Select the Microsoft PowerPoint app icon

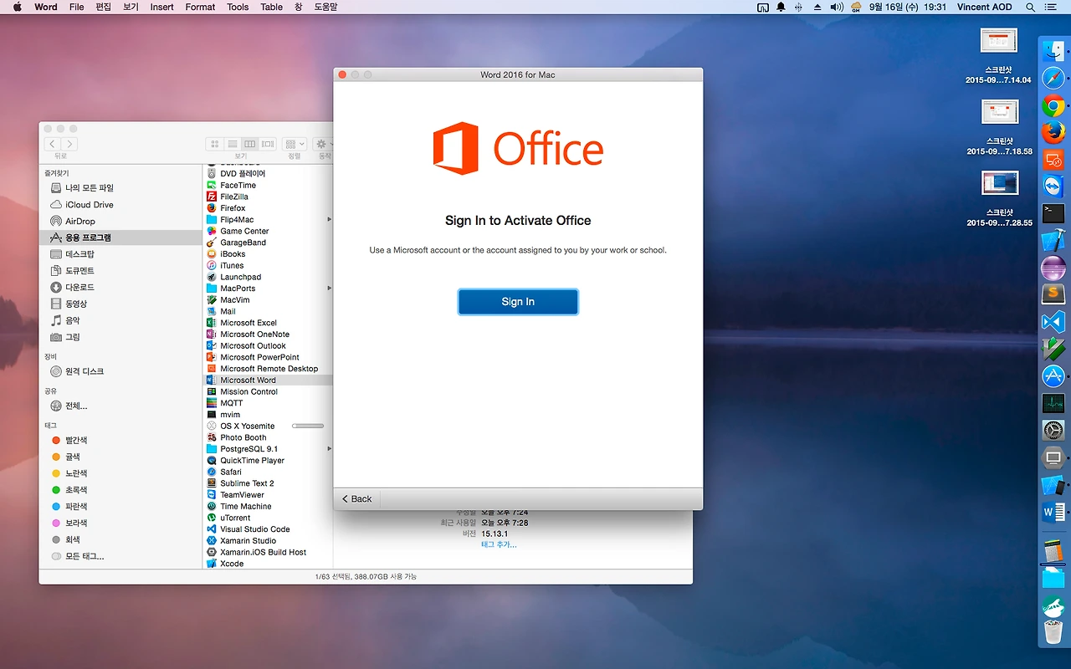coord(212,357)
